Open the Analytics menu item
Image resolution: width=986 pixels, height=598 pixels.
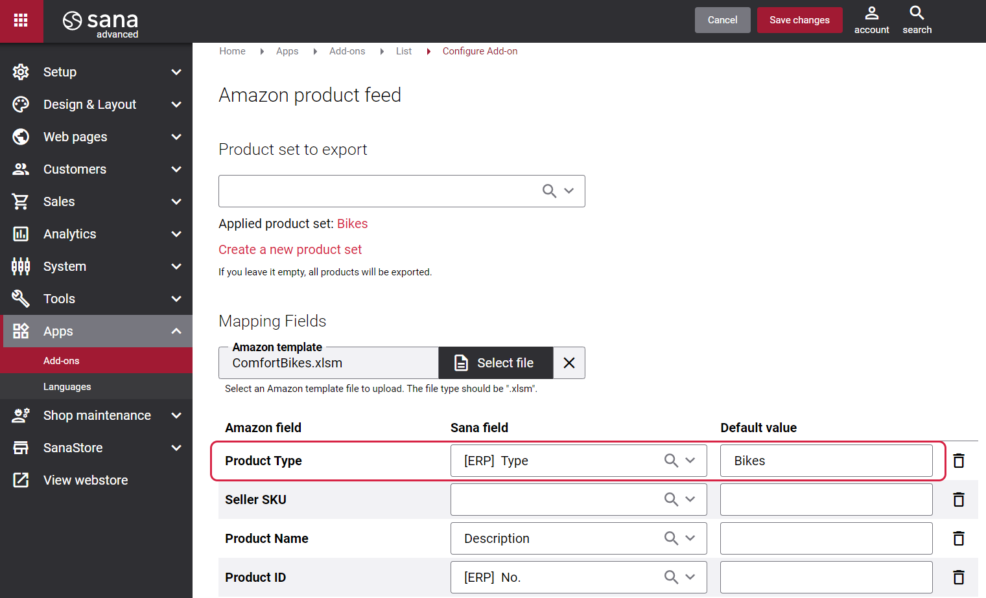click(96, 234)
